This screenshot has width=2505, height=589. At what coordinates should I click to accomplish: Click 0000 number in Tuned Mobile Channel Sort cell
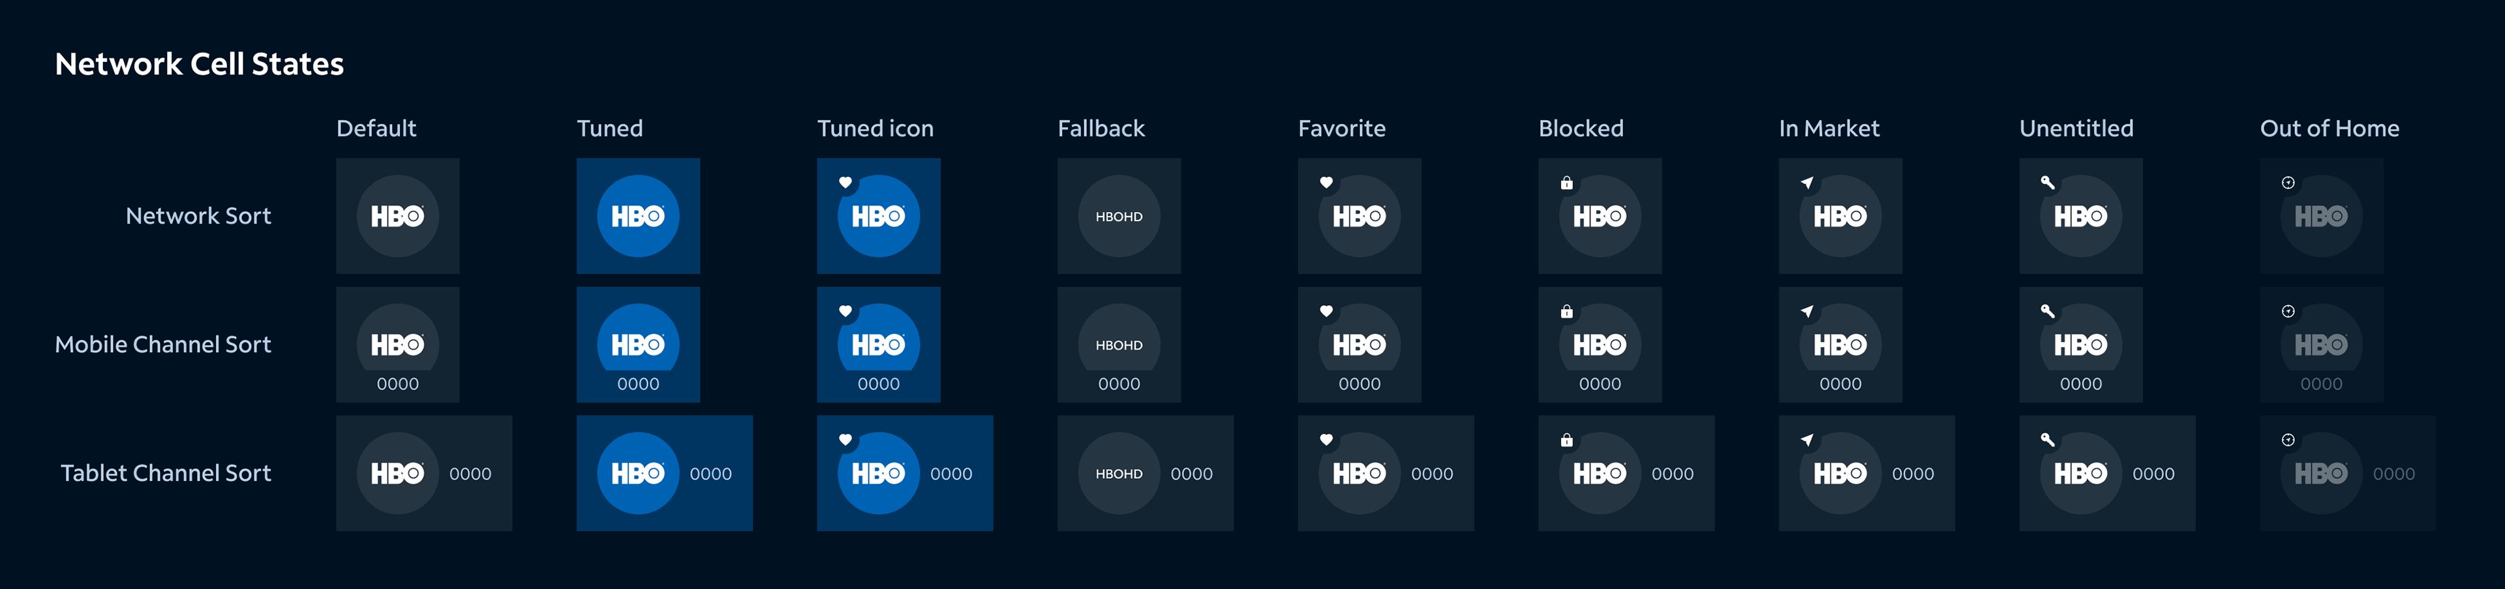[638, 384]
